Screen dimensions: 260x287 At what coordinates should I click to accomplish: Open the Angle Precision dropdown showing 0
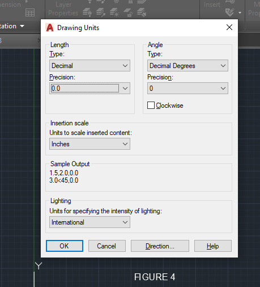(187, 88)
